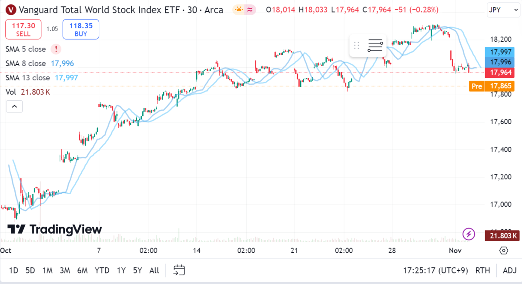Screen dimensions: 522x284
Task: Click the 118.35 BUY button
Action: 81,30
